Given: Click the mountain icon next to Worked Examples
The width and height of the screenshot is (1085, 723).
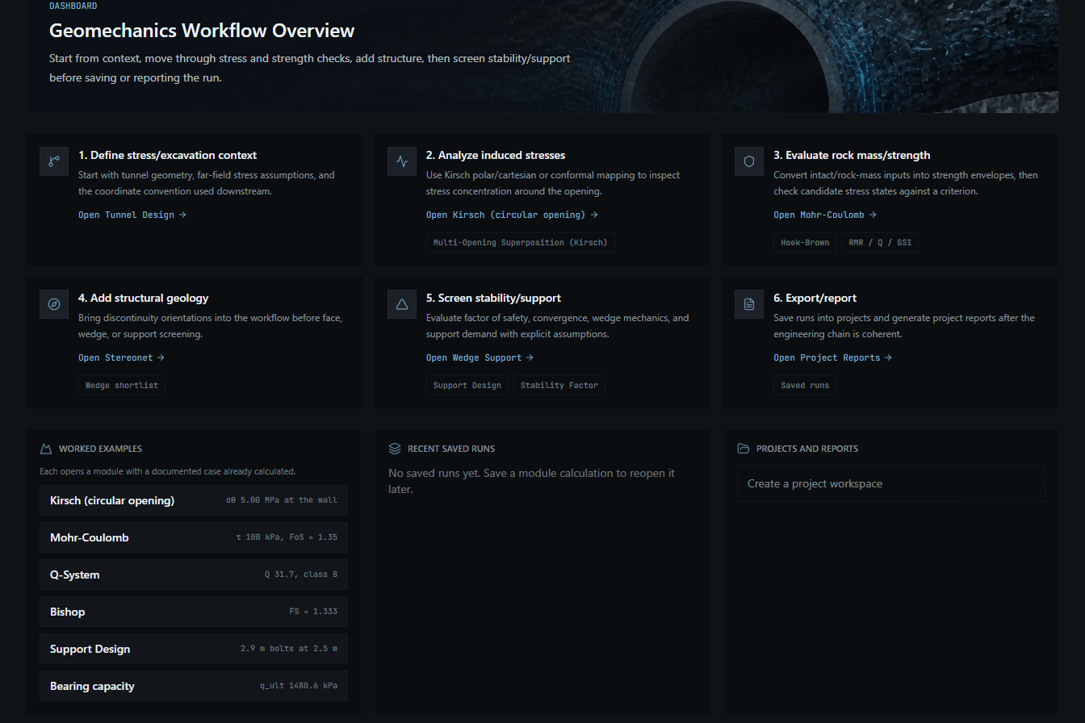Looking at the screenshot, I should [x=46, y=449].
